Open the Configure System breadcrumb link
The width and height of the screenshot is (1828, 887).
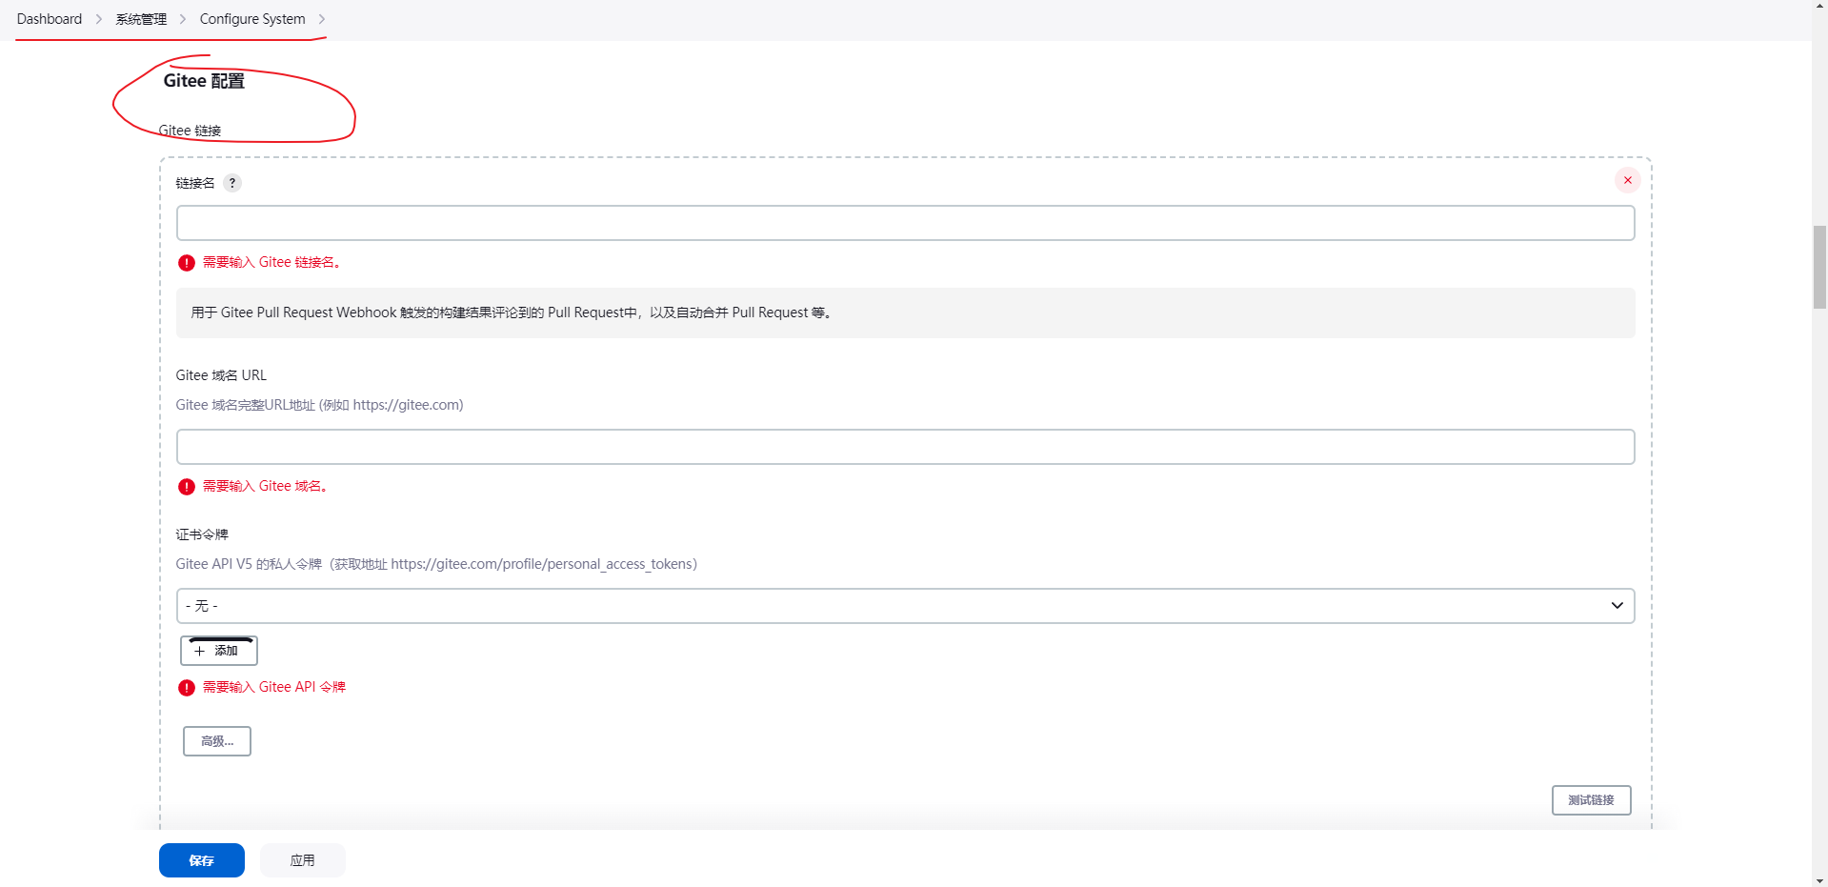pos(252,19)
